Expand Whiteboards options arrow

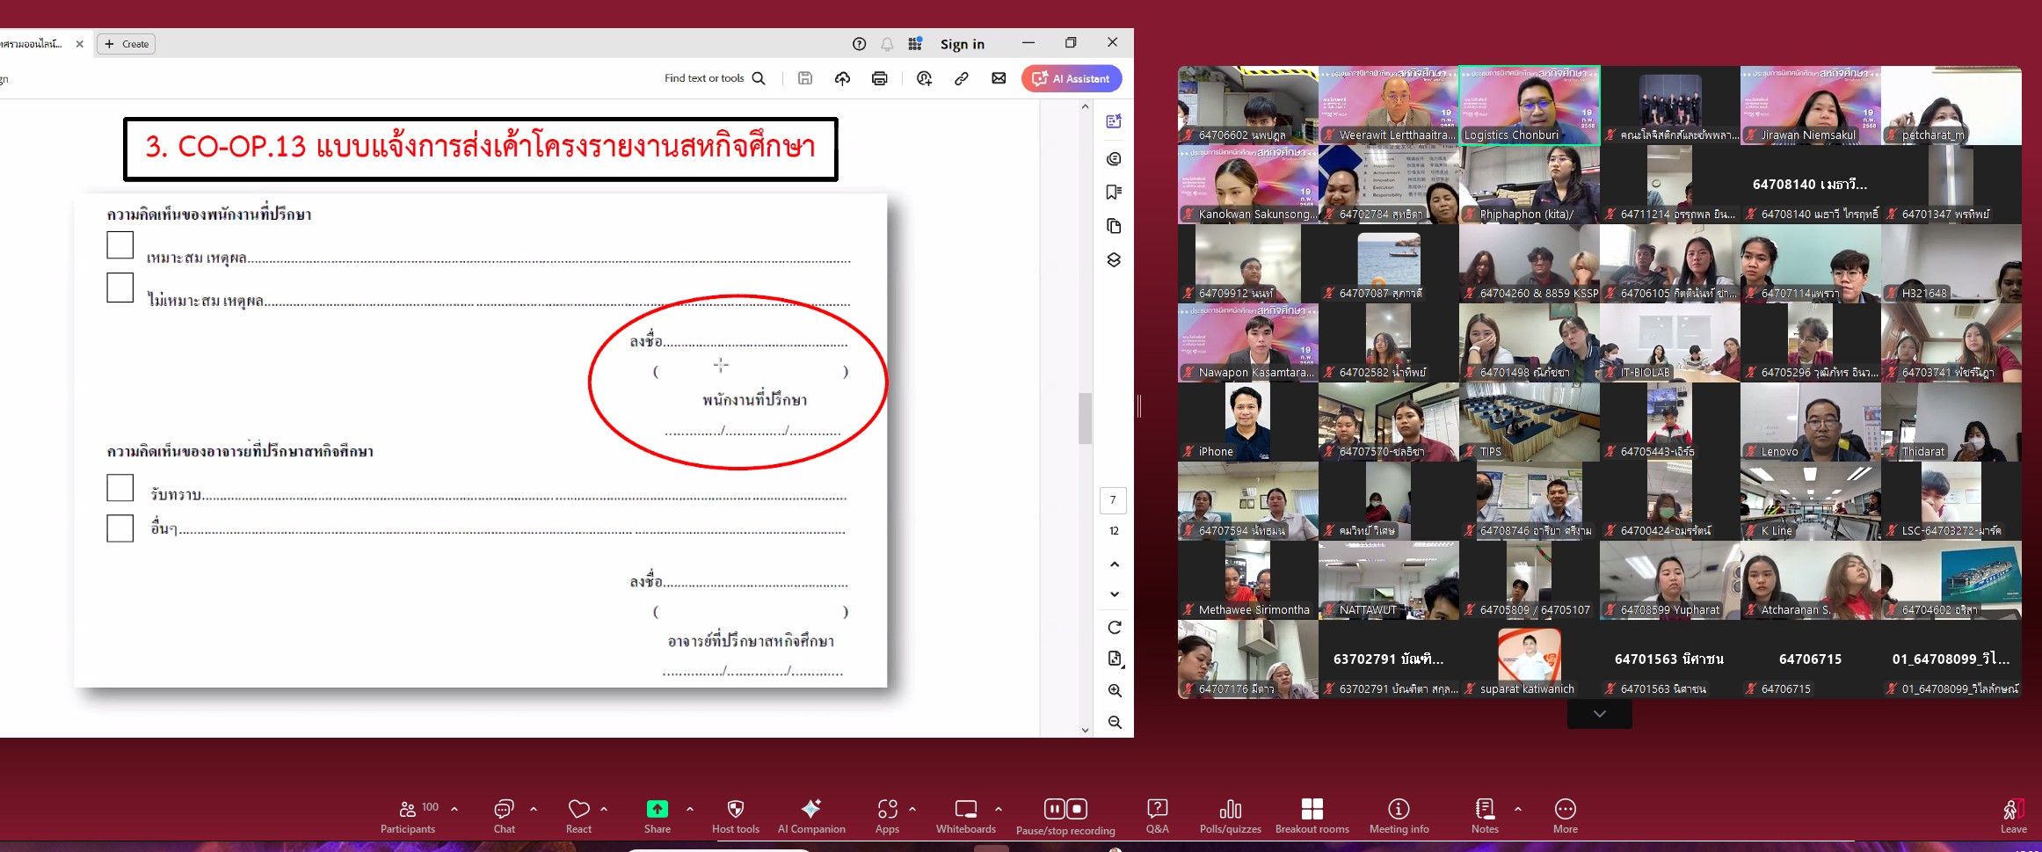999,809
